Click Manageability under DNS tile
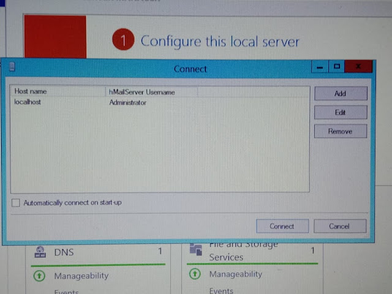The height and width of the screenshot is (294, 392). (81, 276)
